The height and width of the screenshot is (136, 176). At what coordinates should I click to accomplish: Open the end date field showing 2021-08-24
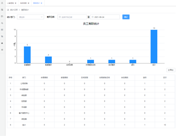tap(105, 17)
